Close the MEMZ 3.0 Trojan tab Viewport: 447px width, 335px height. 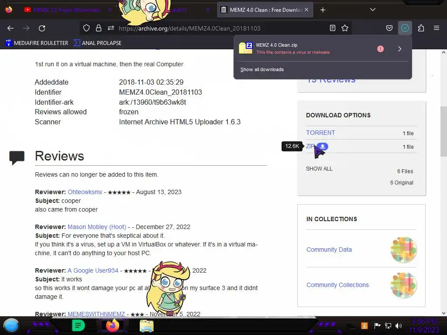[110, 10]
